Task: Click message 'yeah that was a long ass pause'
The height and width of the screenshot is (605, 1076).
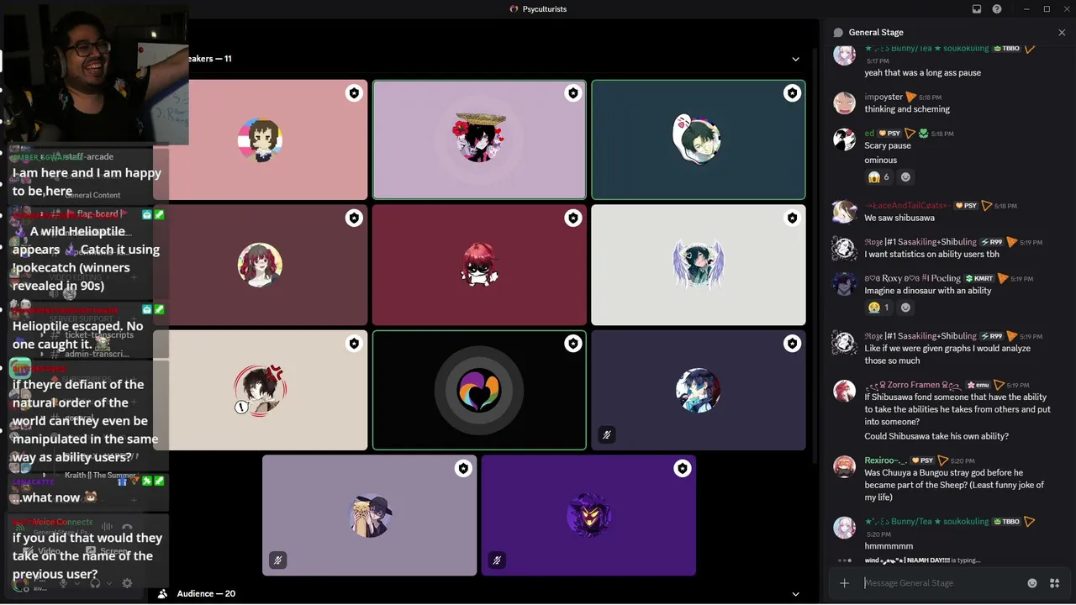Action: [x=923, y=73]
